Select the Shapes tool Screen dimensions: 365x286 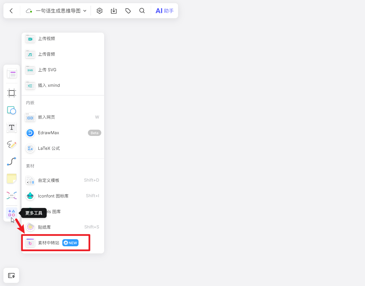point(11,111)
